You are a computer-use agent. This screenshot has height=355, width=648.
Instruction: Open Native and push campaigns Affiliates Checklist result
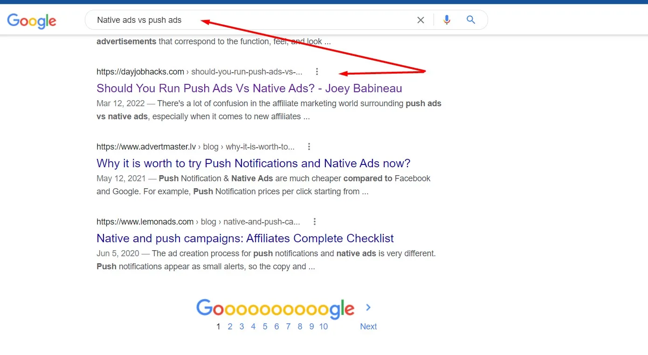tap(245, 238)
